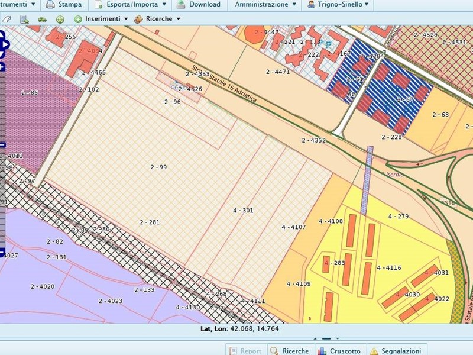
Task: Pan the map right with arrow control
Action: point(3,43)
